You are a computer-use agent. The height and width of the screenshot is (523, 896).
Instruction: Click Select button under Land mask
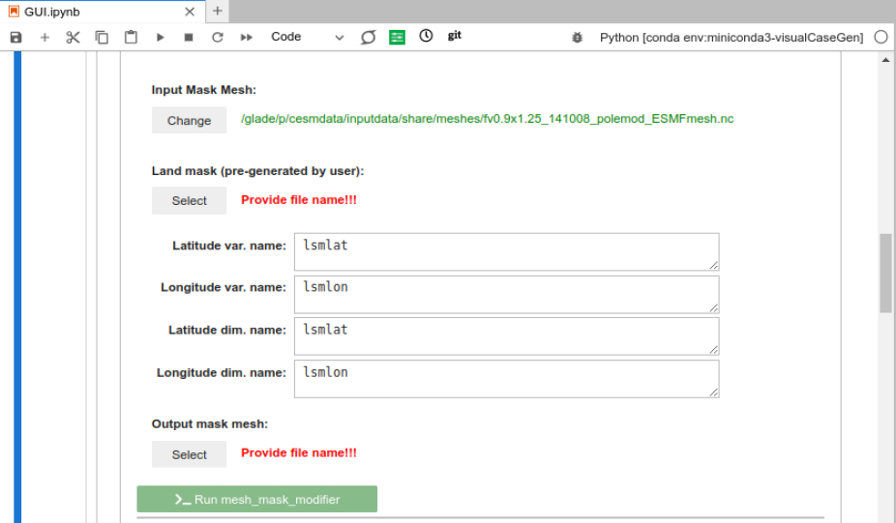coord(189,201)
